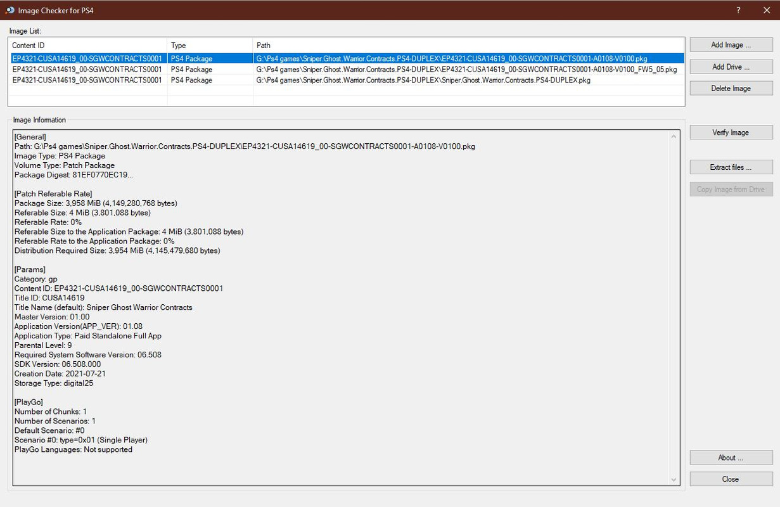Click the Master Version: 01.00 line
780x507 pixels.
click(52, 317)
